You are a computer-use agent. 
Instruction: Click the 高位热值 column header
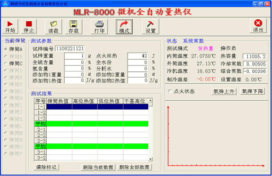(85, 101)
